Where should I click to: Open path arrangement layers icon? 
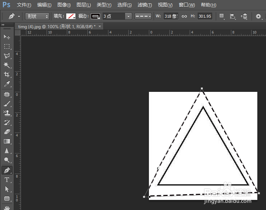click(244, 17)
